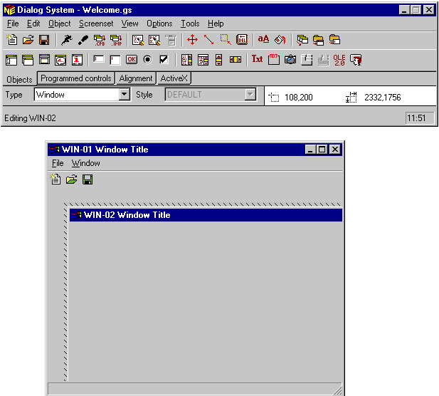Click the Editing WIN-02 status text
439x396 pixels.
(x=30, y=118)
